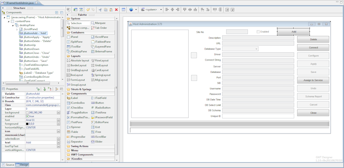Pick JTextField from the palette
Image resolution: width=344 pixels, height=168 pixels.
(99, 98)
